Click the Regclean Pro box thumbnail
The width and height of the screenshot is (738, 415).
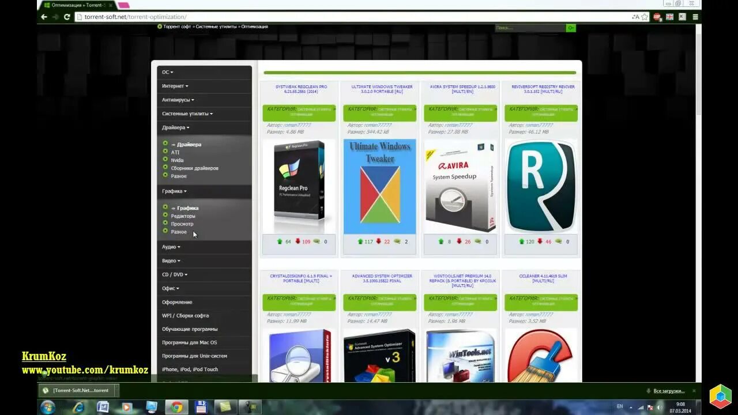(299, 187)
